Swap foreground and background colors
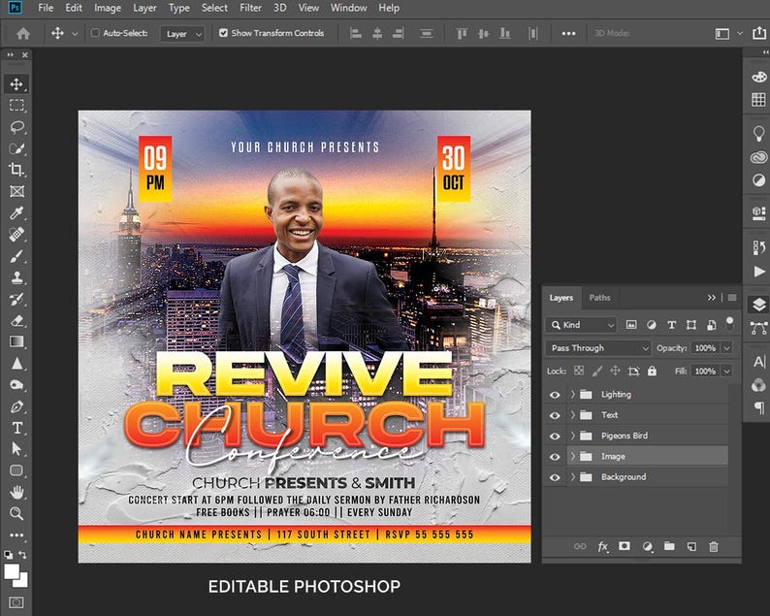Viewport: 770px width, 616px height. pyautogui.click(x=23, y=555)
